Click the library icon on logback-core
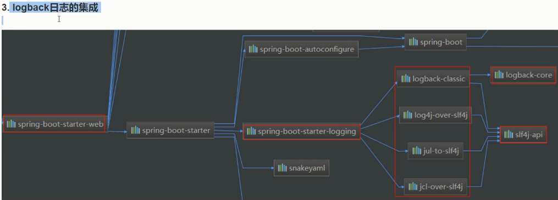This screenshot has height=200, width=558. coord(499,75)
